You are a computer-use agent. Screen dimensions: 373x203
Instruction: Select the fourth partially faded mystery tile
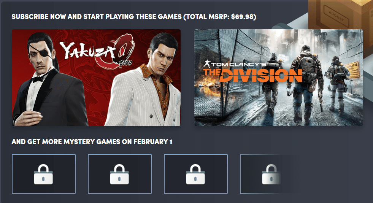(x=269, y=174)
